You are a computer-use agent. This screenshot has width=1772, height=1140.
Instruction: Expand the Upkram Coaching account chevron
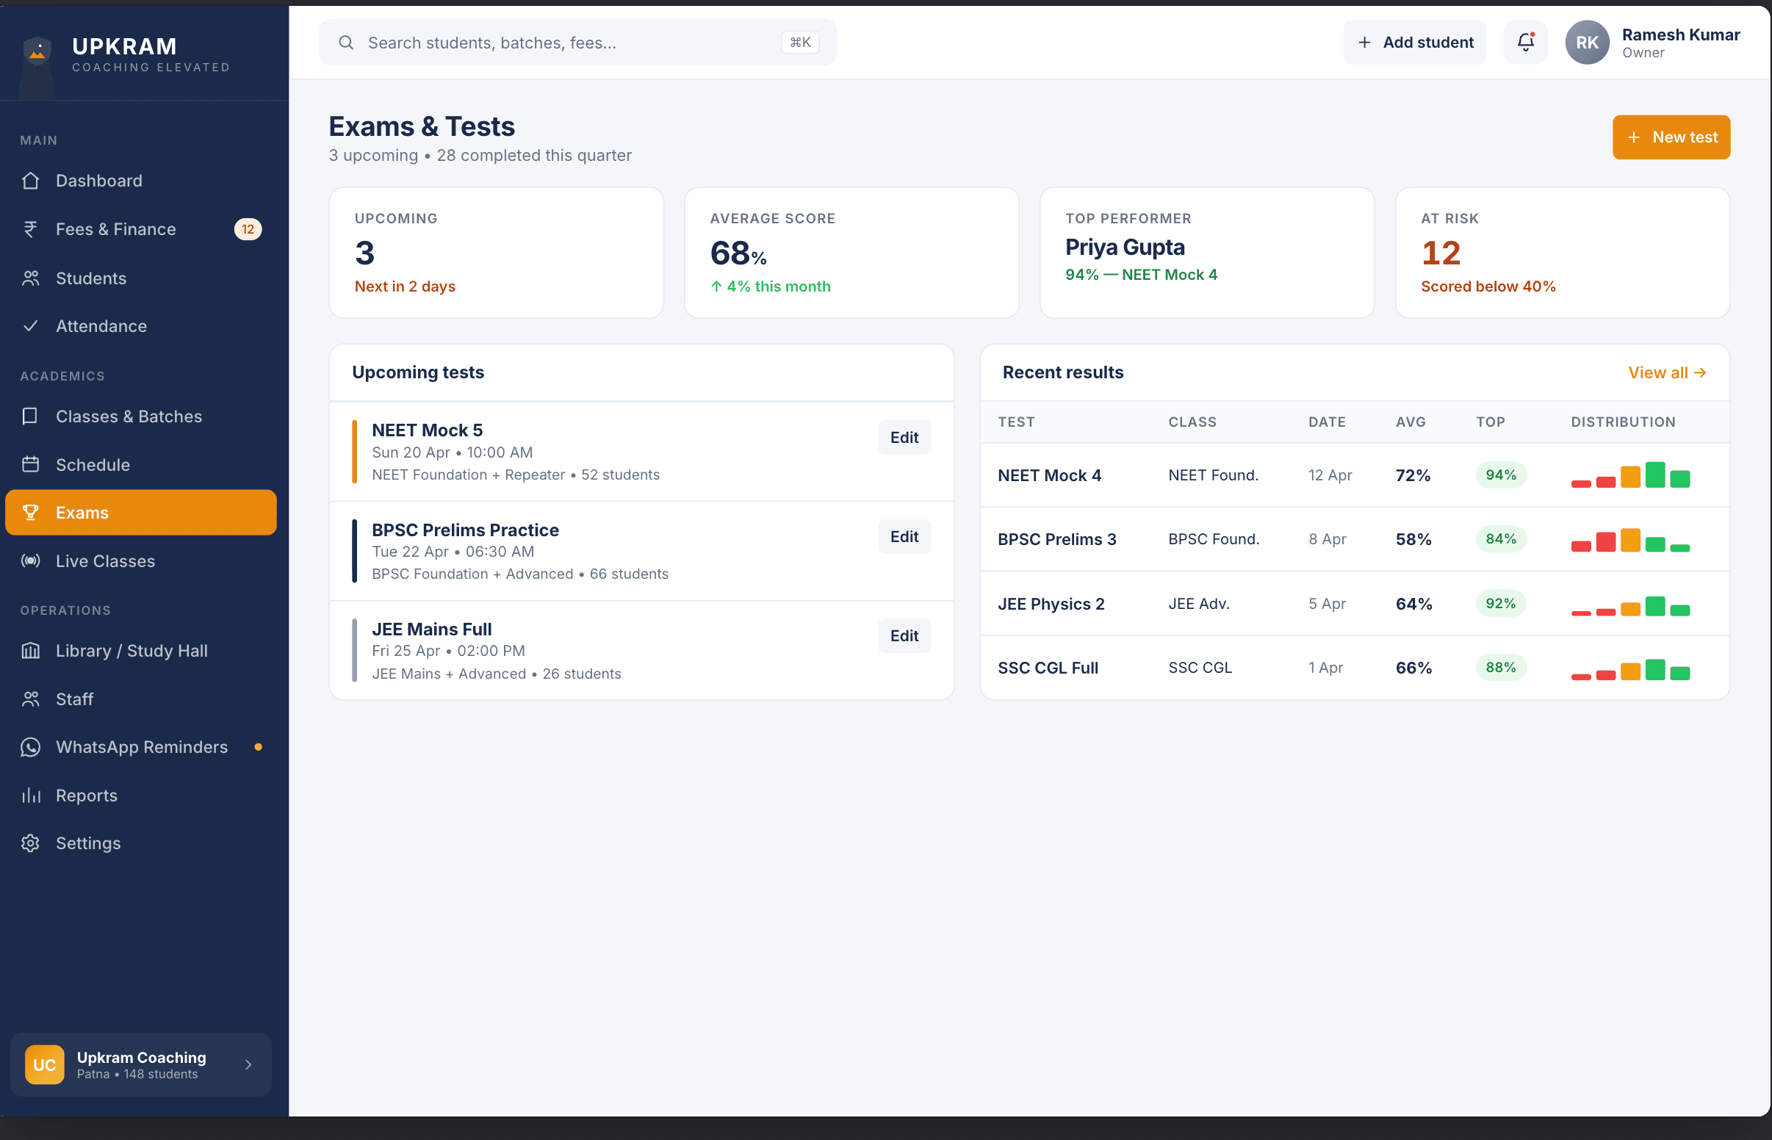[x=248, y=1064]
